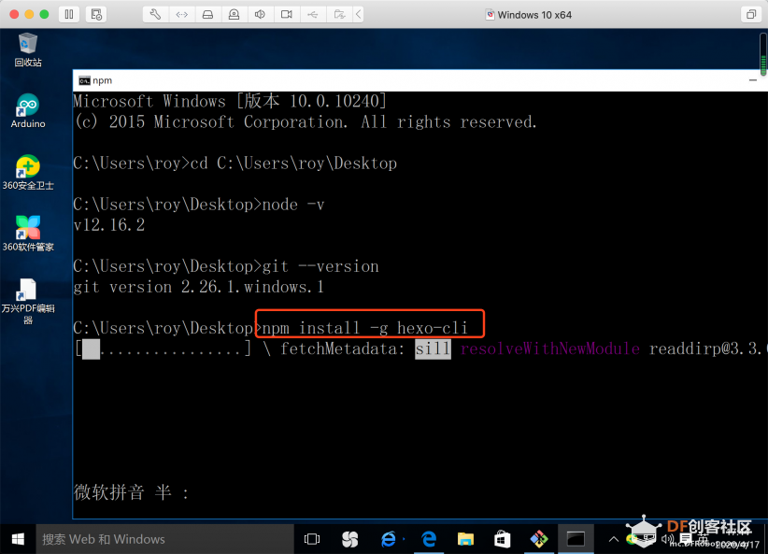This screenshot has width=768, height=554.
Task: Launch Microsoft Edge from the taskbar
Action: coord(429,539)
